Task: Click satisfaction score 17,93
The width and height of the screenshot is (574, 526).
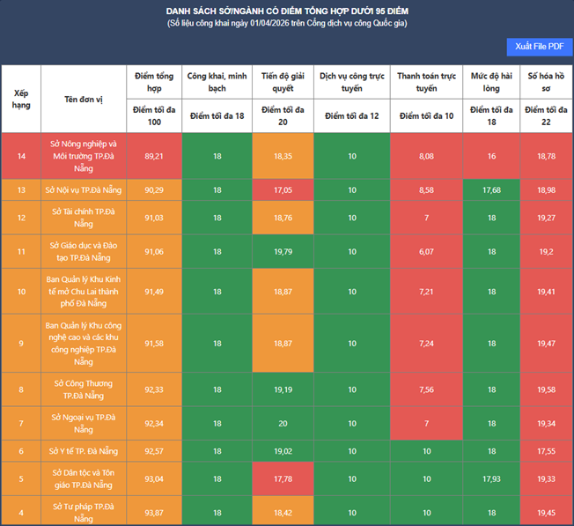Action: tap(491, 478)
